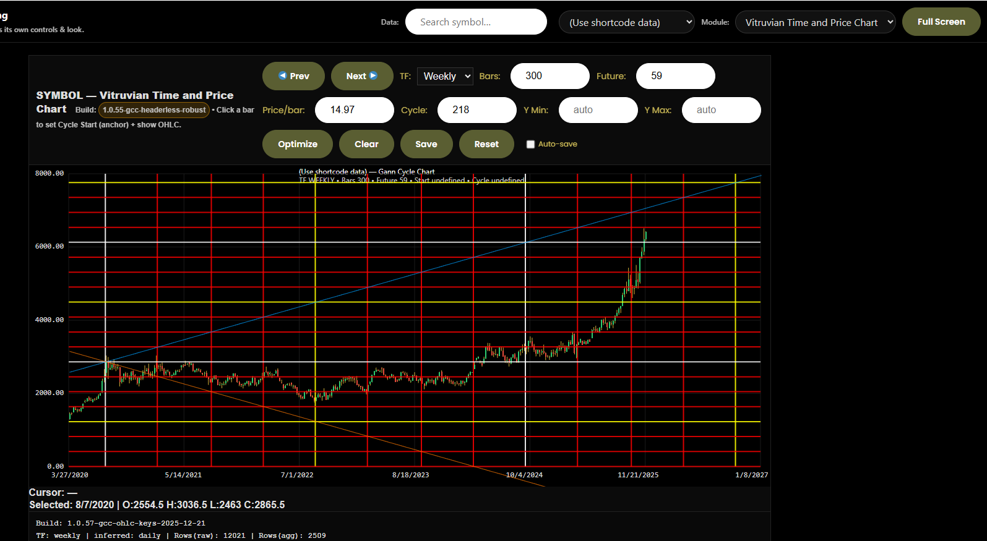The image size is (987, 541).
Task: Edit the Cycle field showing 218
Action: pos(476,110)
